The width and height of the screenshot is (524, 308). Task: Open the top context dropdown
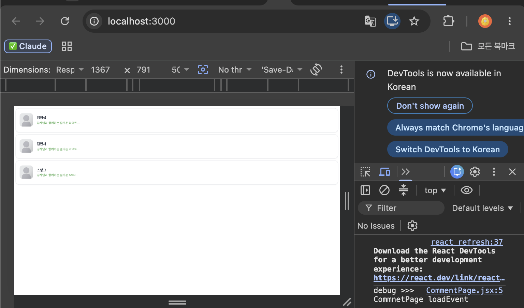[435, 190]
